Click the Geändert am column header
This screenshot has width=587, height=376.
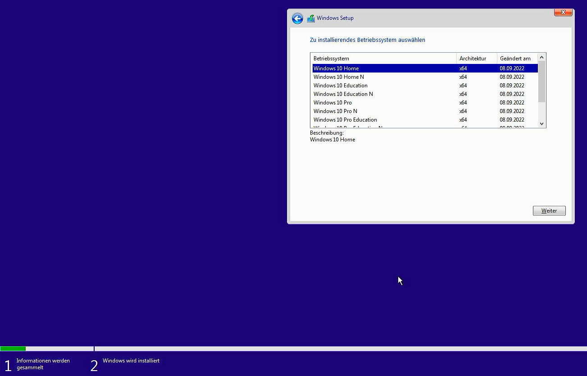click(x=517, y=59)
